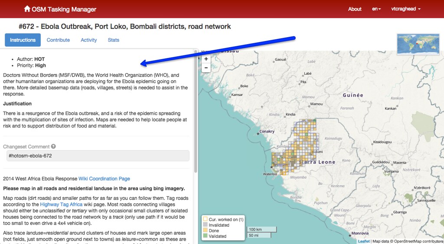Click the Invalidated legend gray swatch
Viewport: 444px width, 244px height.
205,225
